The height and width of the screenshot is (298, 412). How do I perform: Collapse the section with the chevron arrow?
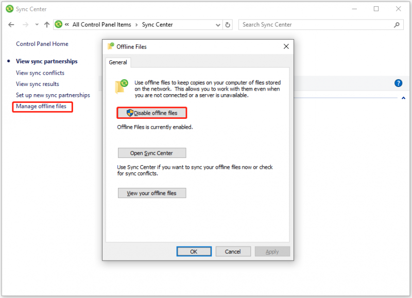tap(403, 98)
